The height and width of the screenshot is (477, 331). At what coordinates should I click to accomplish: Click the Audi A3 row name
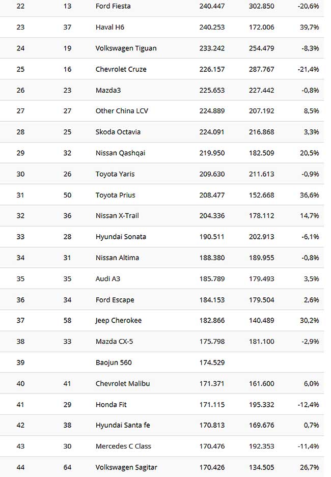pos(107,278)
